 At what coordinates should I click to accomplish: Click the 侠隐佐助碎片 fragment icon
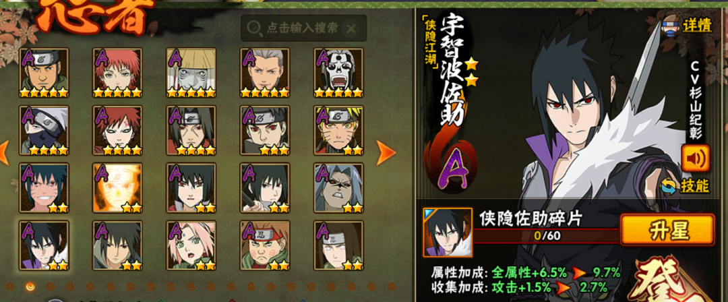tap(448, 233)
